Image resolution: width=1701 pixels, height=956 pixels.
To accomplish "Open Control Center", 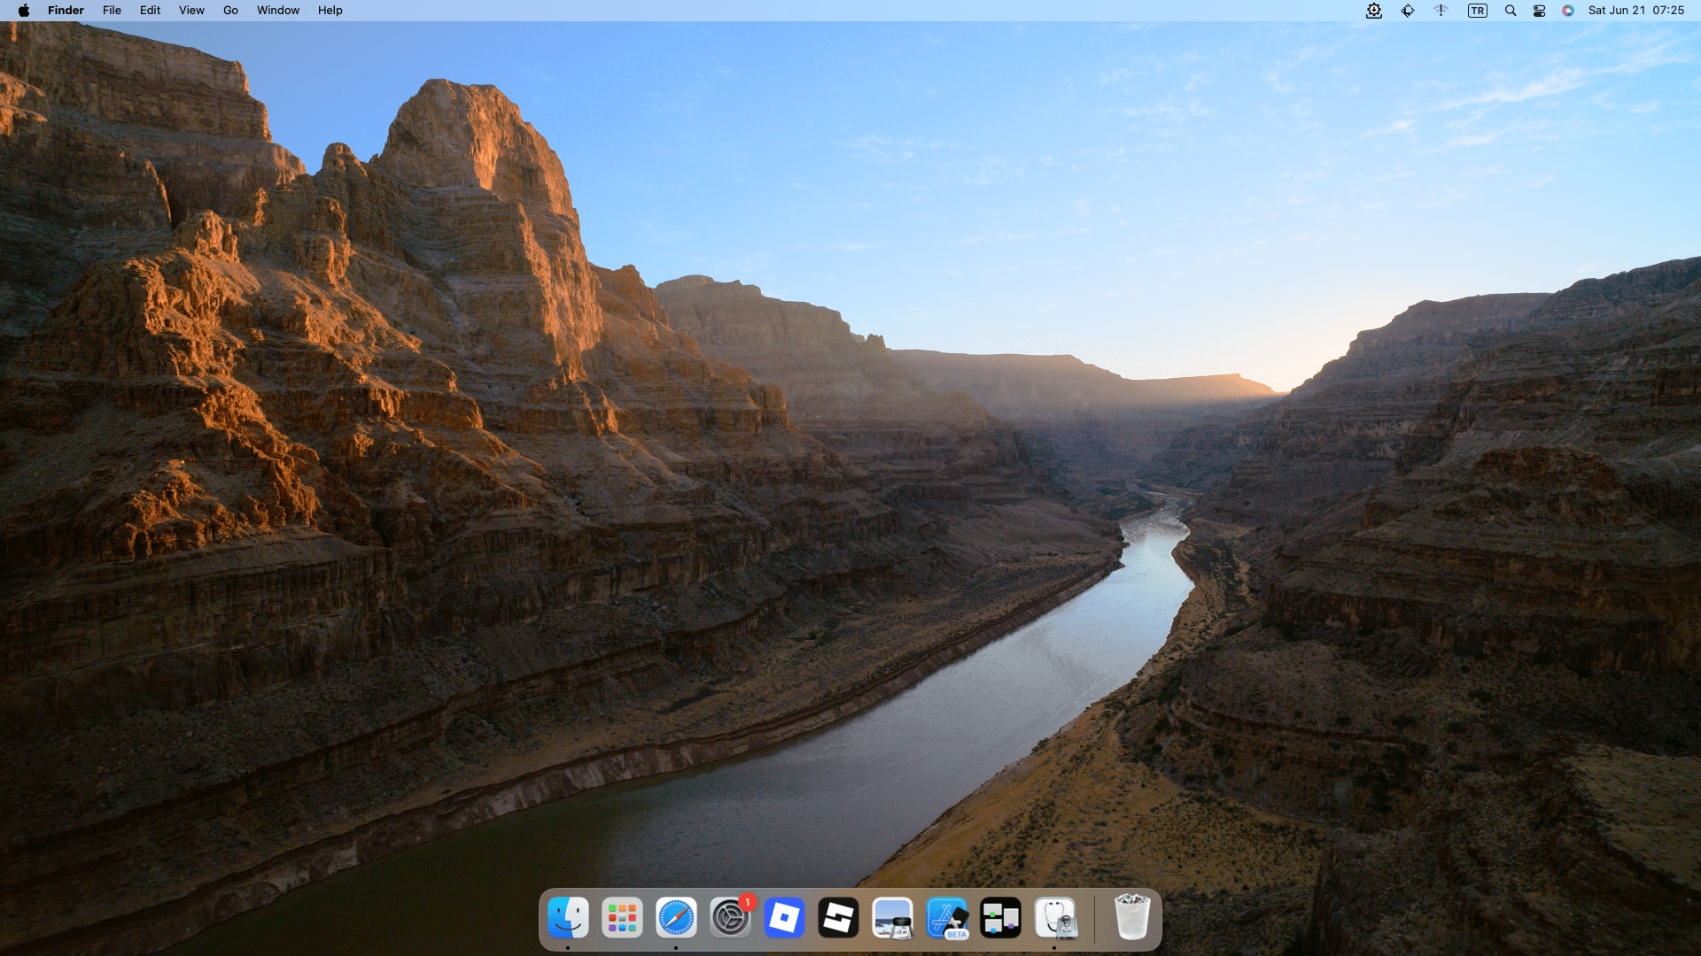I will [1539, 11].
